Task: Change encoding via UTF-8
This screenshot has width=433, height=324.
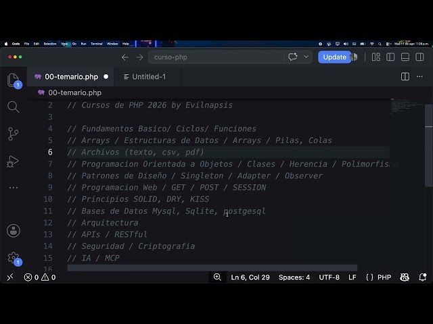Action: pyautogui.click(x=329, y=277)
